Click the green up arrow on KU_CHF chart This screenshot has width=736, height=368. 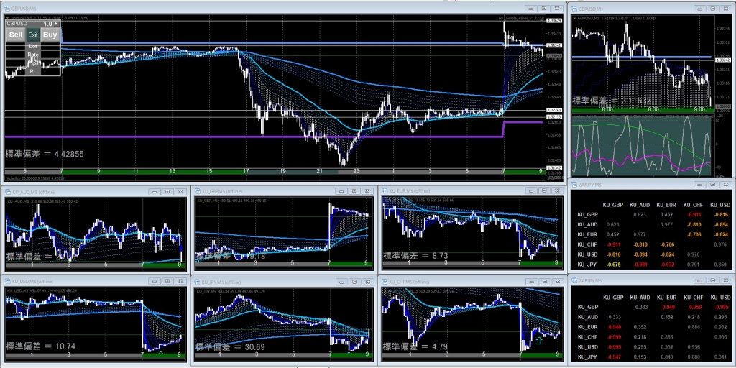(538, 339)
